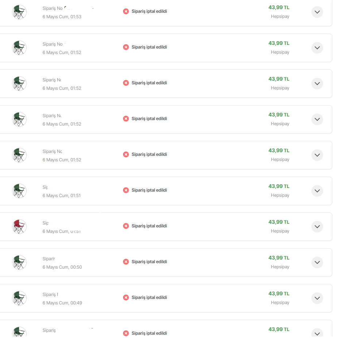Image resolution: width=341 pixels, height=338 pixels.
Task: Expand the red chair order details
Action: tap(317, 227)
